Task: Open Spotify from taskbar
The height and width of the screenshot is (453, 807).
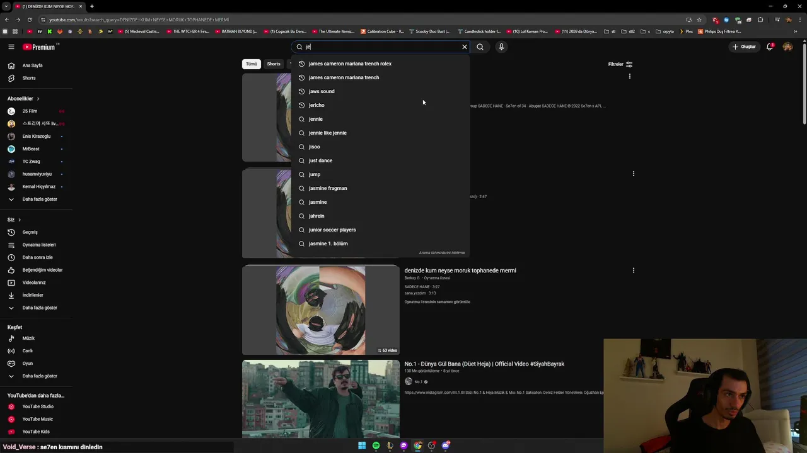Action: pyautogui.click(x=376, y=445)
